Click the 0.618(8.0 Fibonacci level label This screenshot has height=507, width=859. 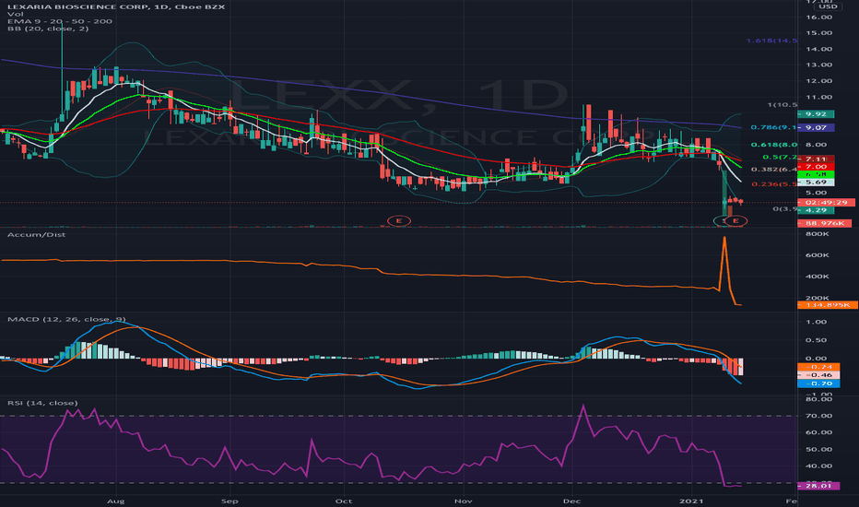(x=774, y=145)
